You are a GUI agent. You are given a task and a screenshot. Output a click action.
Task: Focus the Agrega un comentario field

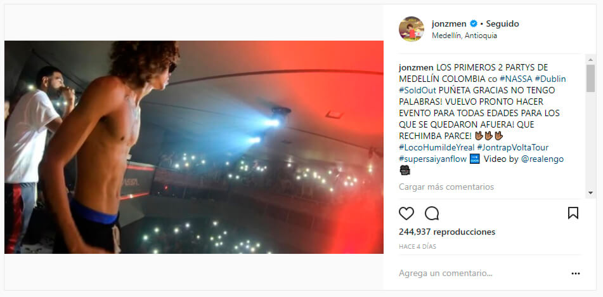tap(481, 274)
